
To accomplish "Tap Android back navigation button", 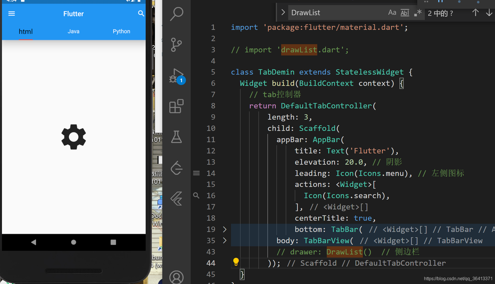I will point(34,242).
